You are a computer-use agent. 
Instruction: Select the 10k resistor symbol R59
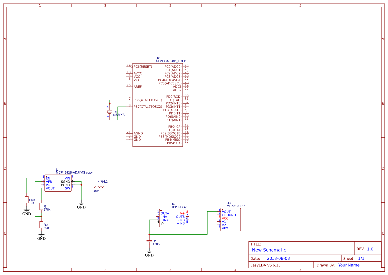(x=27, y=200)
